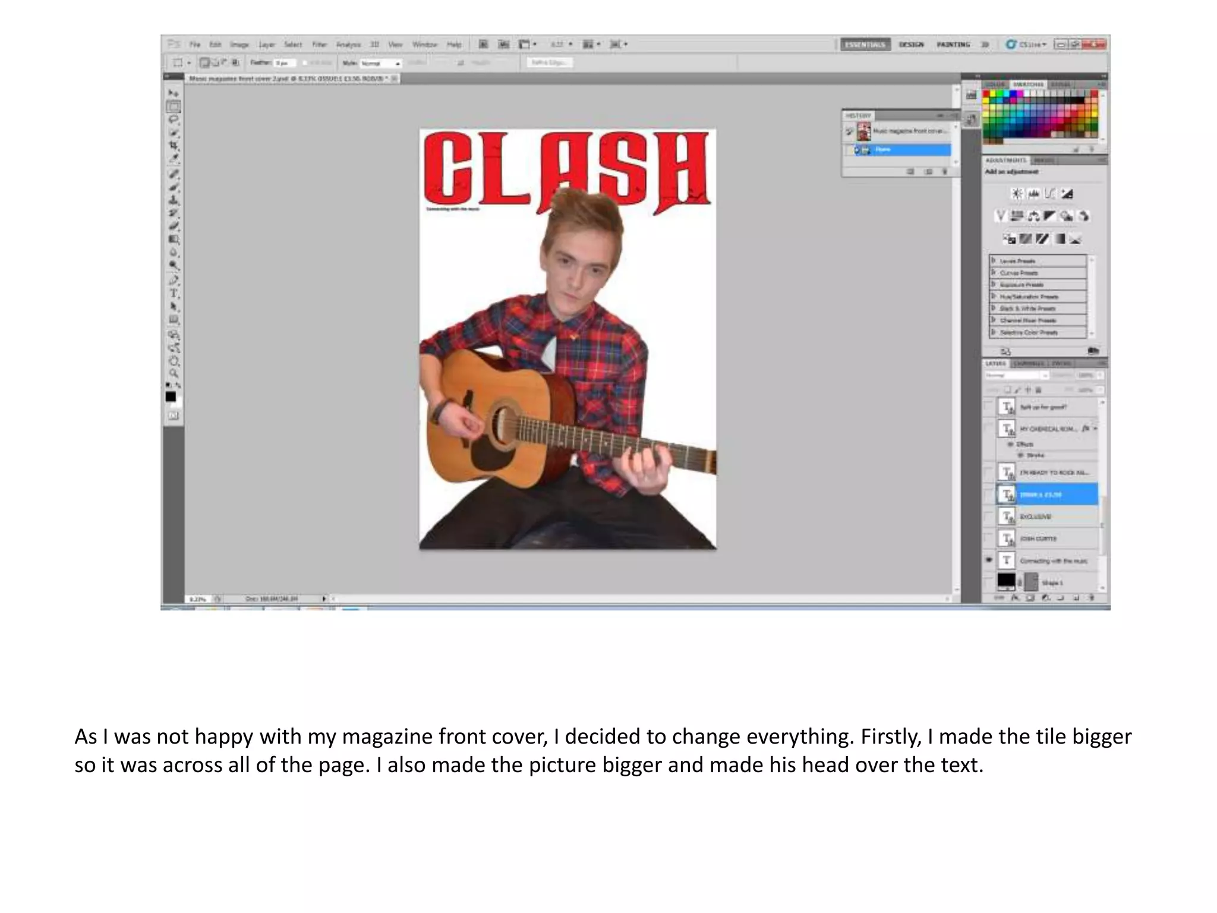The height and width of the screenshot is (913, 1217).
Task: Show the 'MY CHEMICAL ROM...' layer
Action: click(989, 429)
